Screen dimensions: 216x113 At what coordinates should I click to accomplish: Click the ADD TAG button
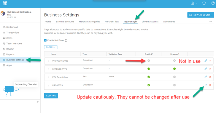51,96
